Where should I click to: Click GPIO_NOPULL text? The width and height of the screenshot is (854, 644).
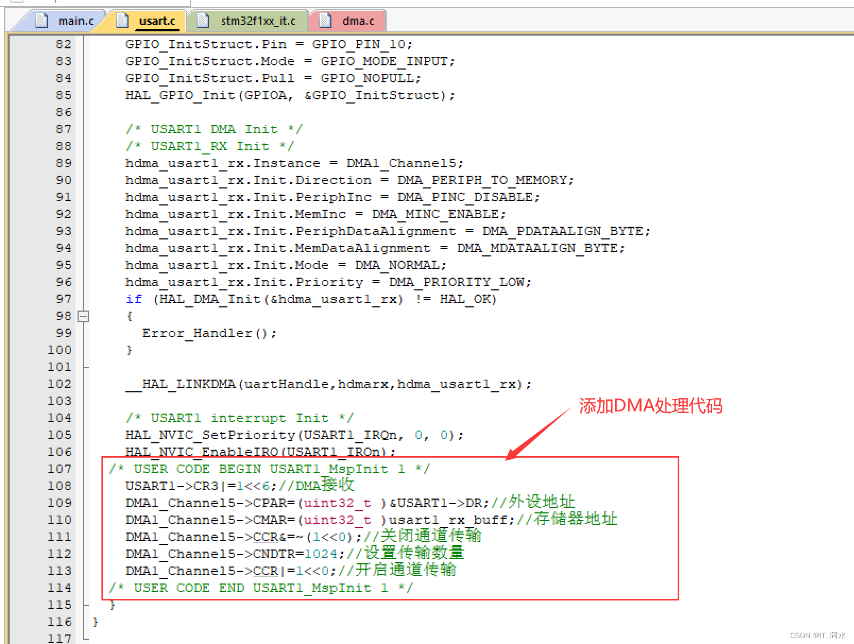coord(367,78)
